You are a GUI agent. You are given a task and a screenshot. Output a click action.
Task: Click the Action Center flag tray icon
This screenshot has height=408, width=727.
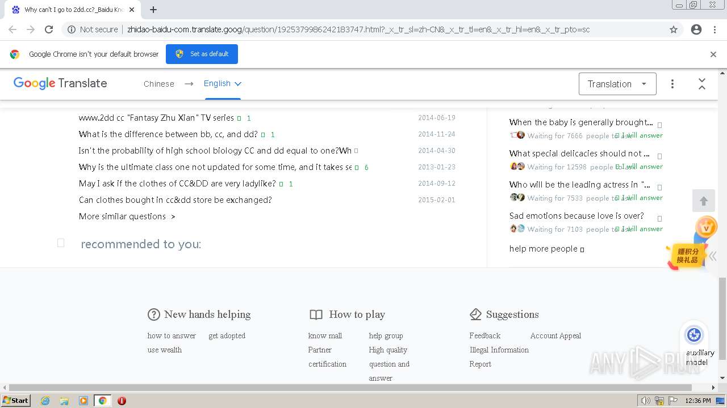(x=672, y=401)
